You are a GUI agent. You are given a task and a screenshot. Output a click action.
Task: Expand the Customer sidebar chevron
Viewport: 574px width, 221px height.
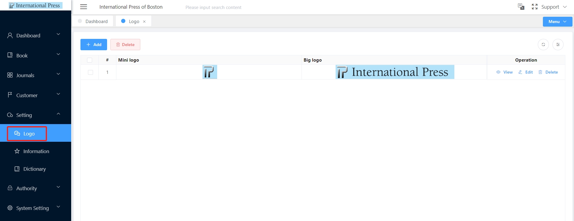coord(58,94)
